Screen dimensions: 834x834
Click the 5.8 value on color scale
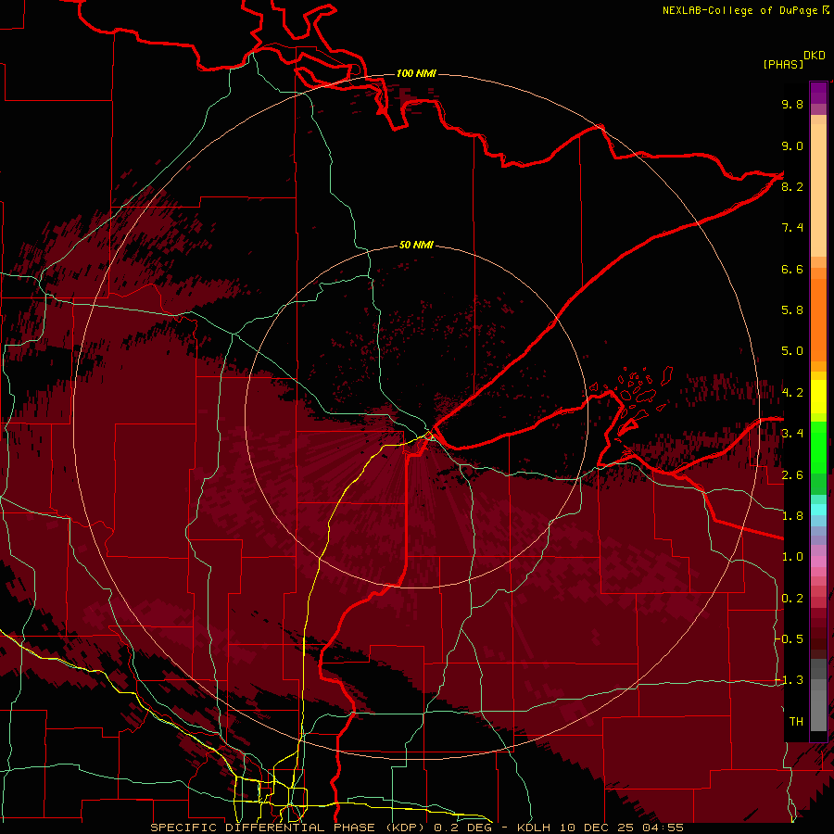pyautogui.click(x=792, y=310)
